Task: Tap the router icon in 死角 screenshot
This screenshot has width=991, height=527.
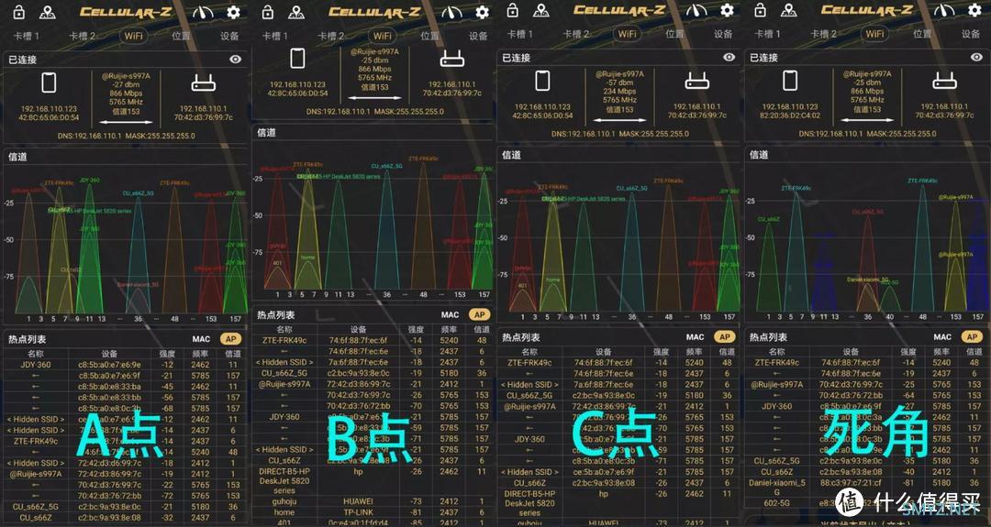Action: coord(945,82)
